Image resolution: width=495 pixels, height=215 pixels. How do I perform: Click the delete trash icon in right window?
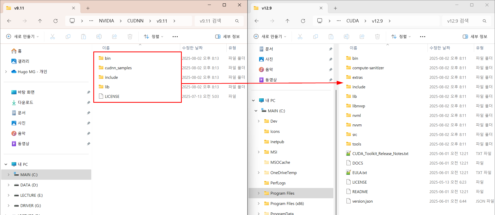tap(377, 37)
